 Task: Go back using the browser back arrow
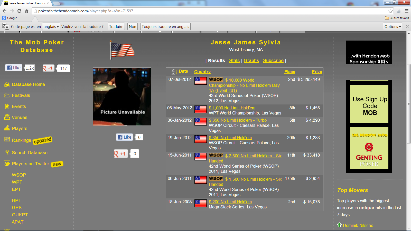pos(4,11)
